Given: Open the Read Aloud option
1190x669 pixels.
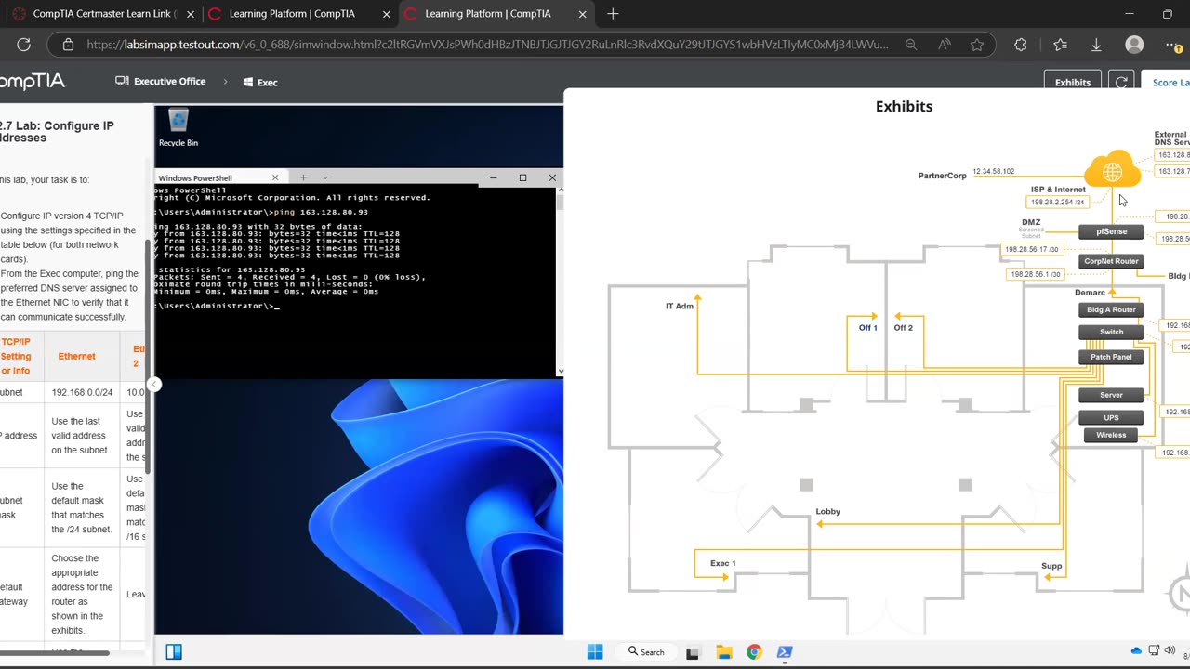Looking at the screenshot, I should pyautogui.click(x=944, y=45).
